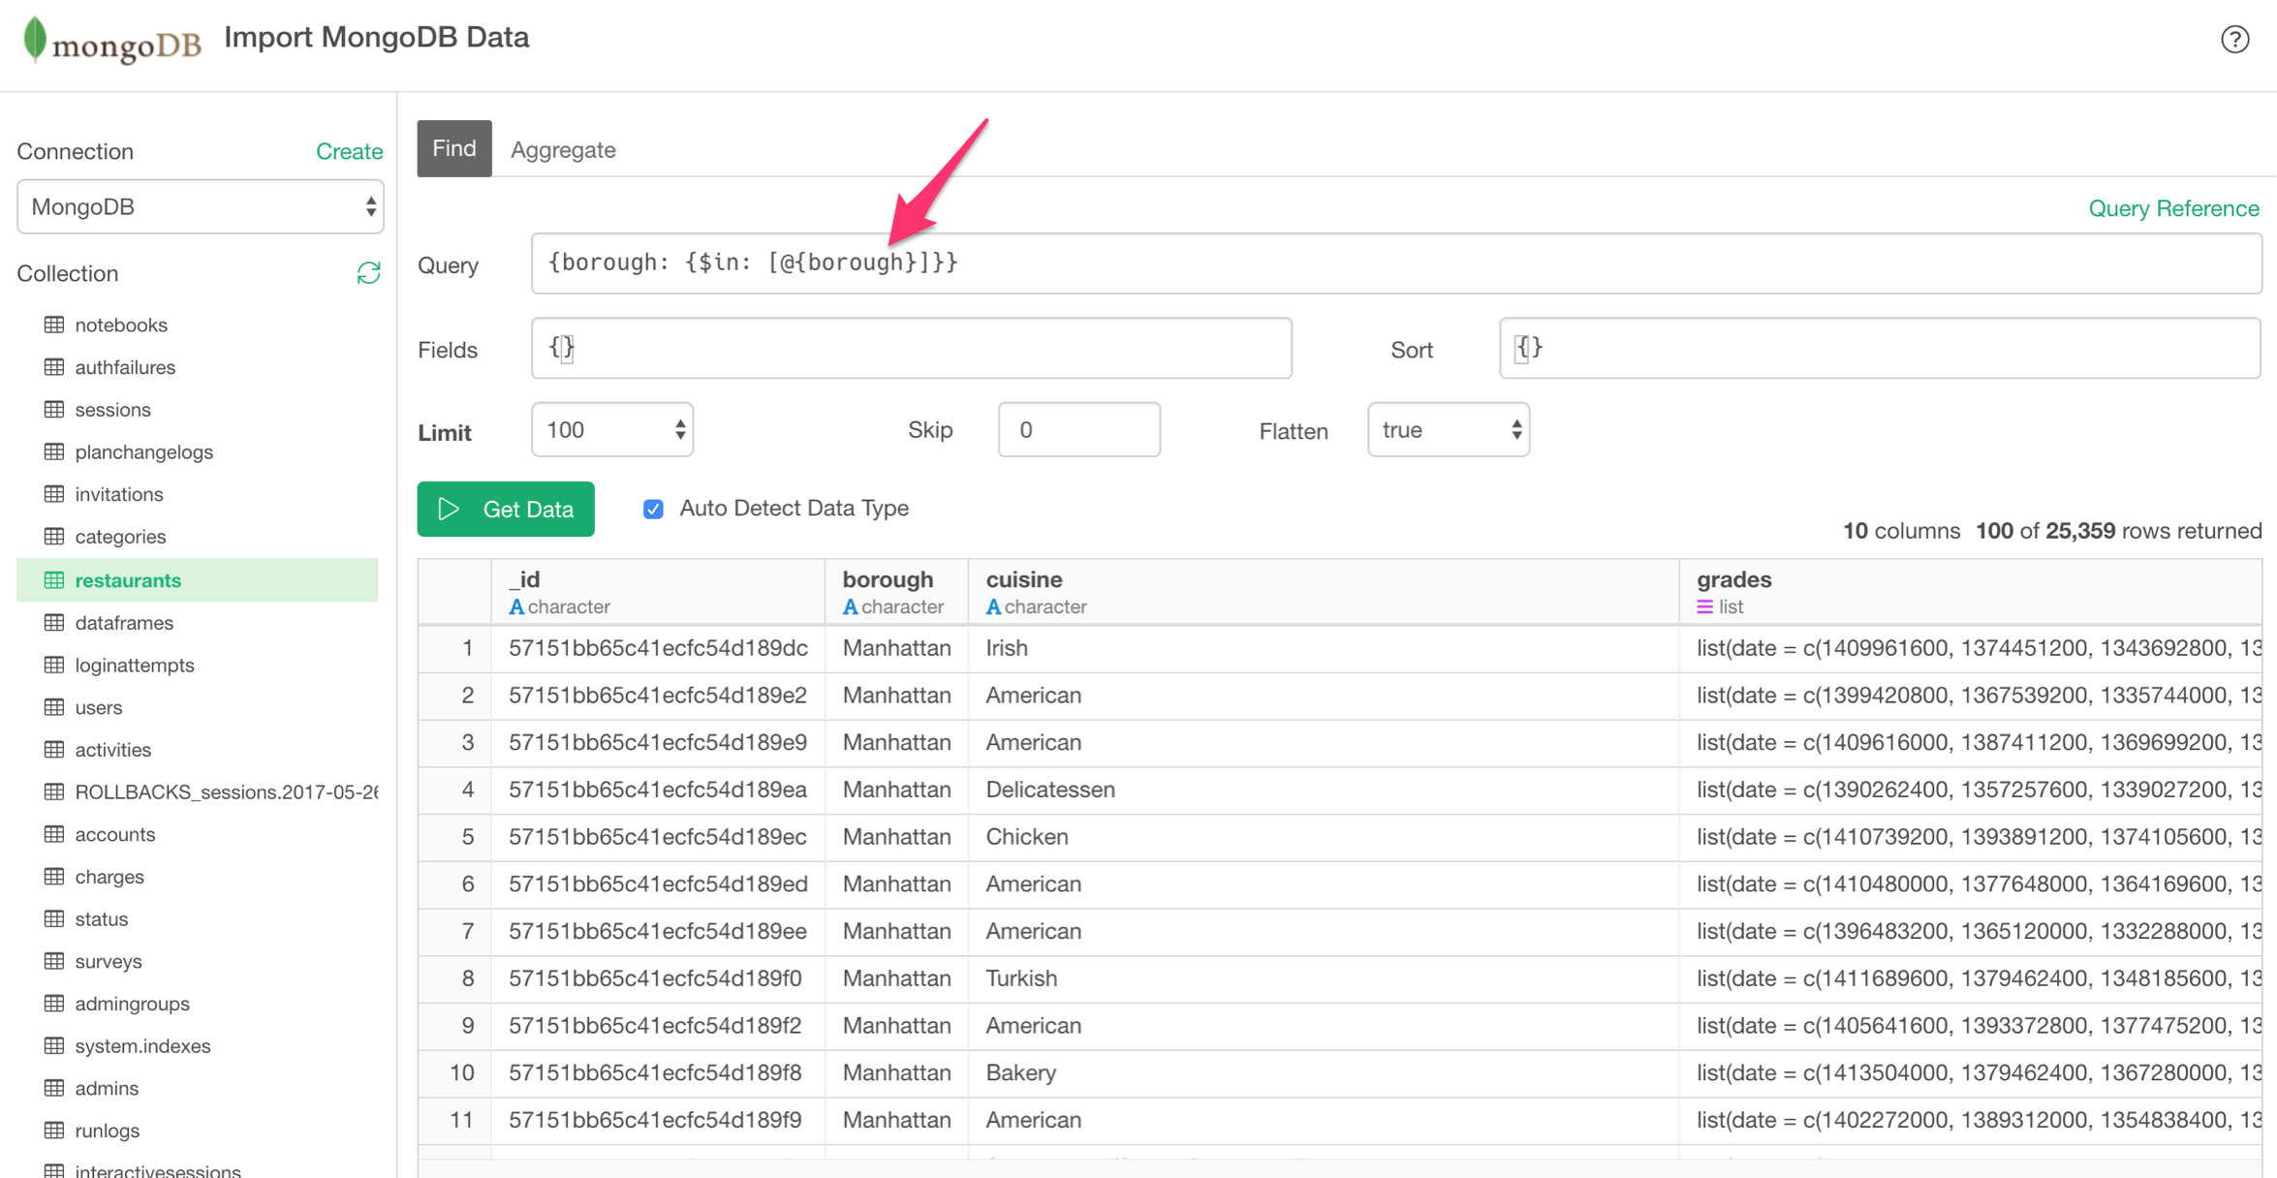Click the table icon beside status
2277x1178 pixels.
pos(54,918)
